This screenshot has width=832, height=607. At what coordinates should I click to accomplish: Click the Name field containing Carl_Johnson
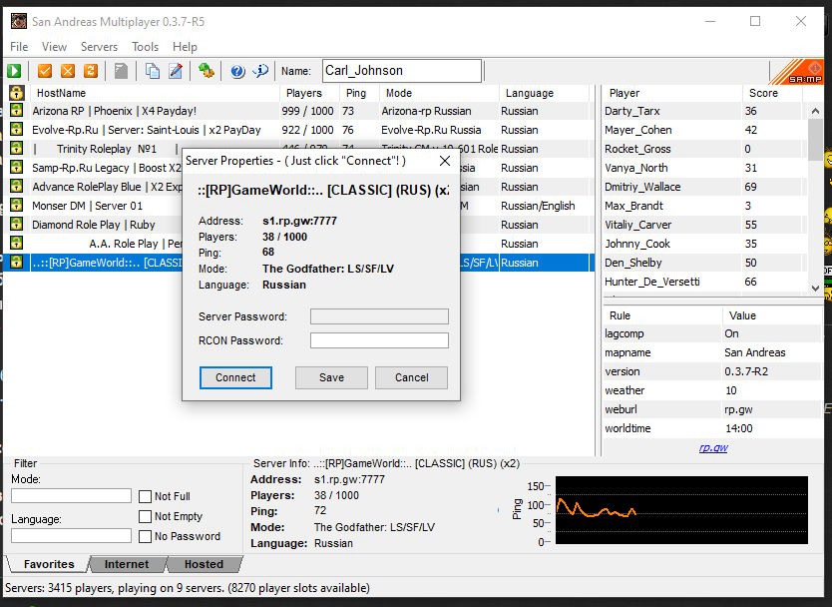point(402,71)
